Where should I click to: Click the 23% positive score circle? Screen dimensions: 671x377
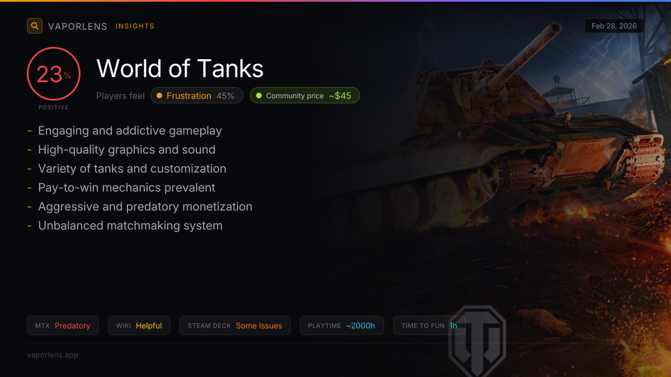point(54,74)
